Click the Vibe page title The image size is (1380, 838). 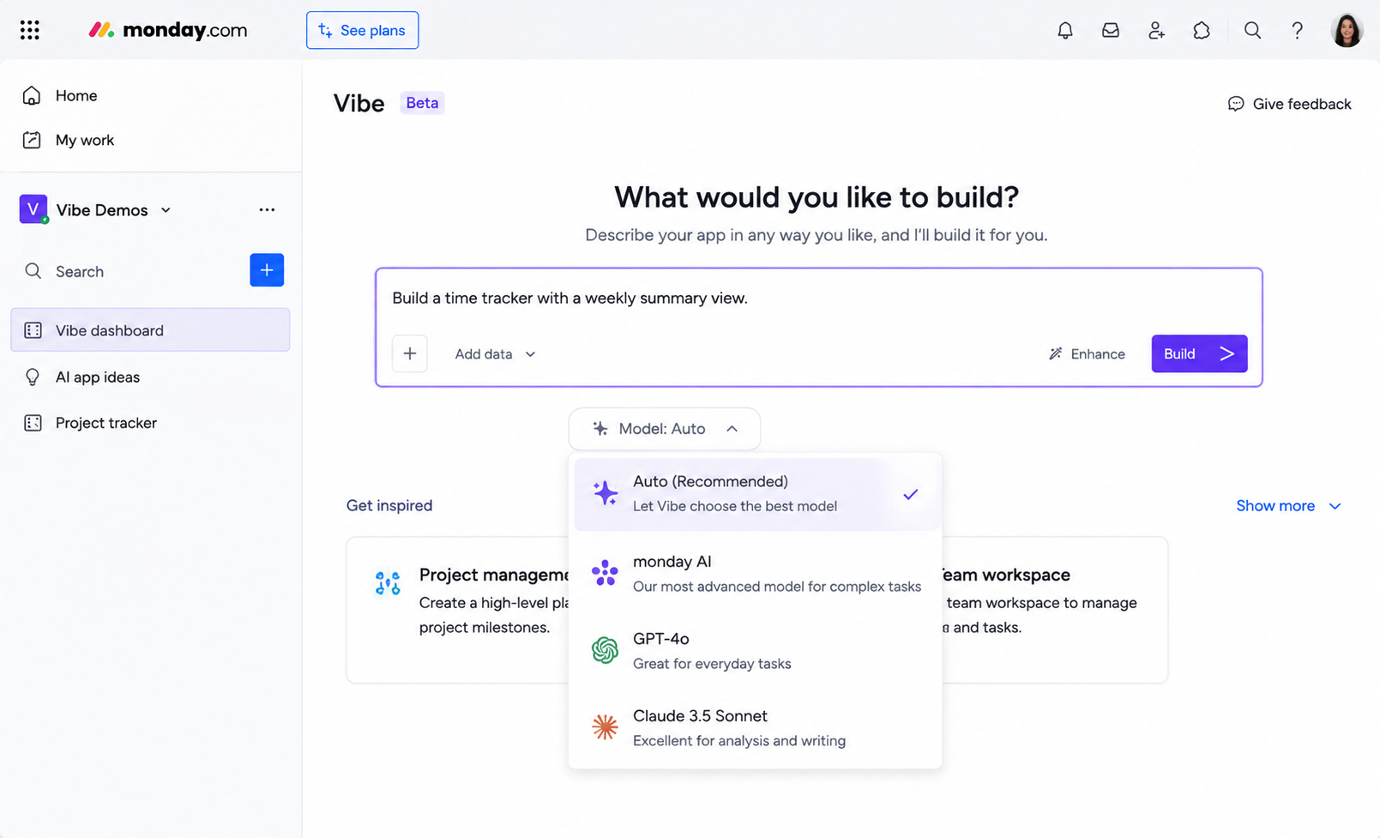tap(359, 103)
